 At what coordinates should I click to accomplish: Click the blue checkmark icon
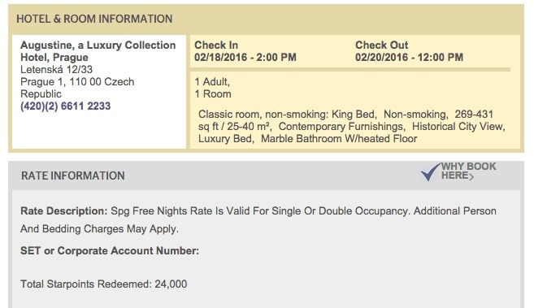pyautogui.click(x=431, y=171)
